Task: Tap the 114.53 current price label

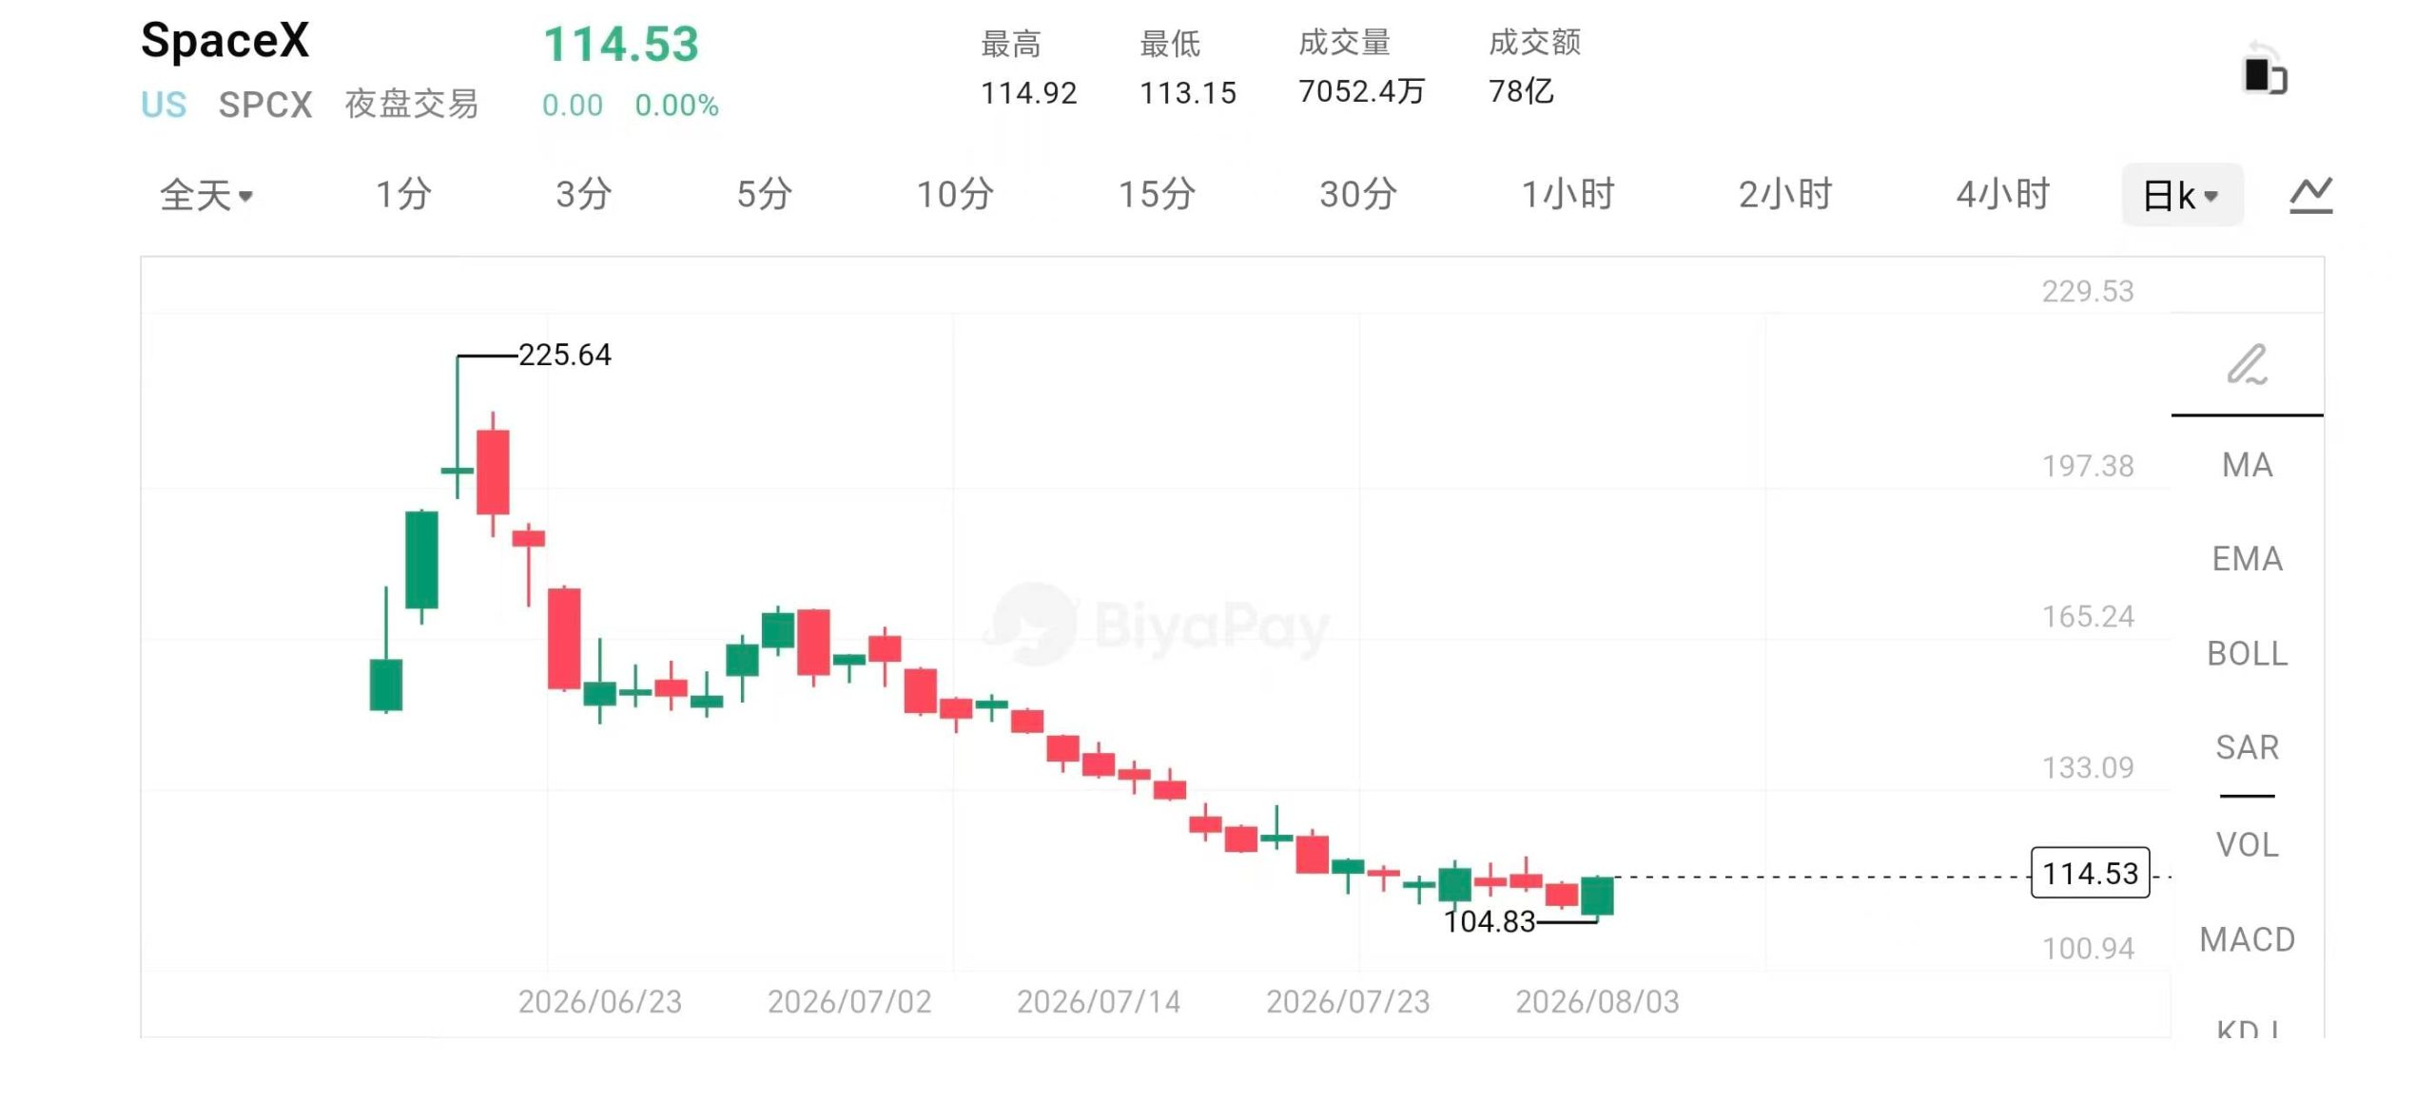Action: [2090, 873]
